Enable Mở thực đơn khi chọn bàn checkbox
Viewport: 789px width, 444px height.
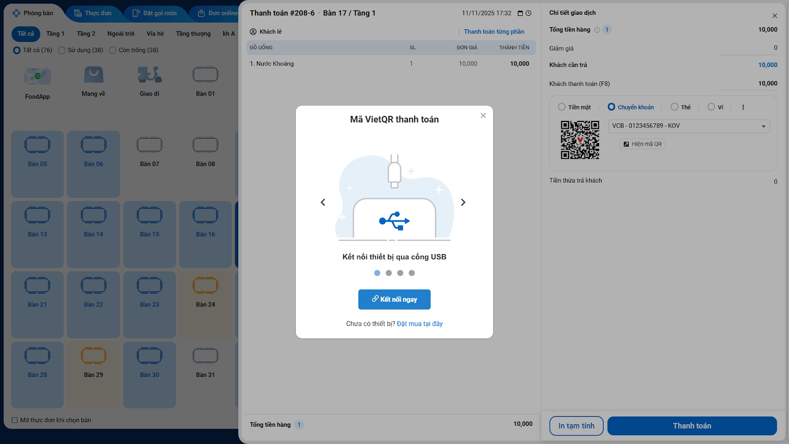click(15, 420)
